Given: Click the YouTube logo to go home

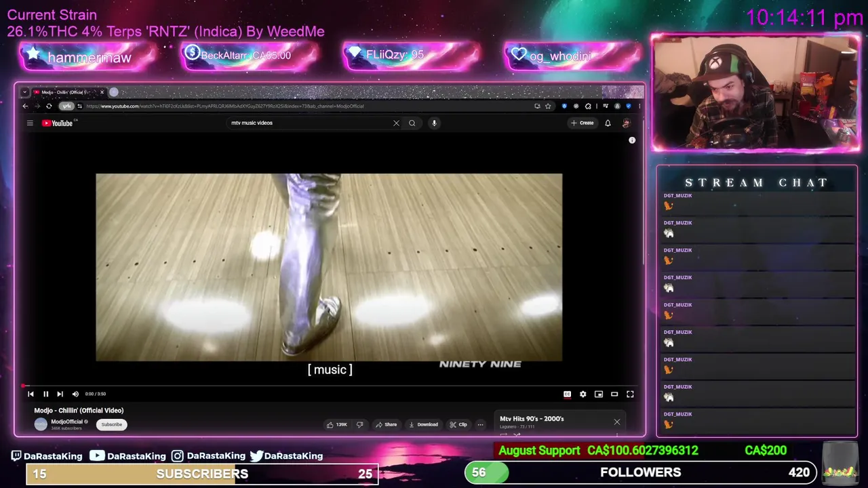Looking at the screenshot, I should pyautogui.click(x=58, y=123).
